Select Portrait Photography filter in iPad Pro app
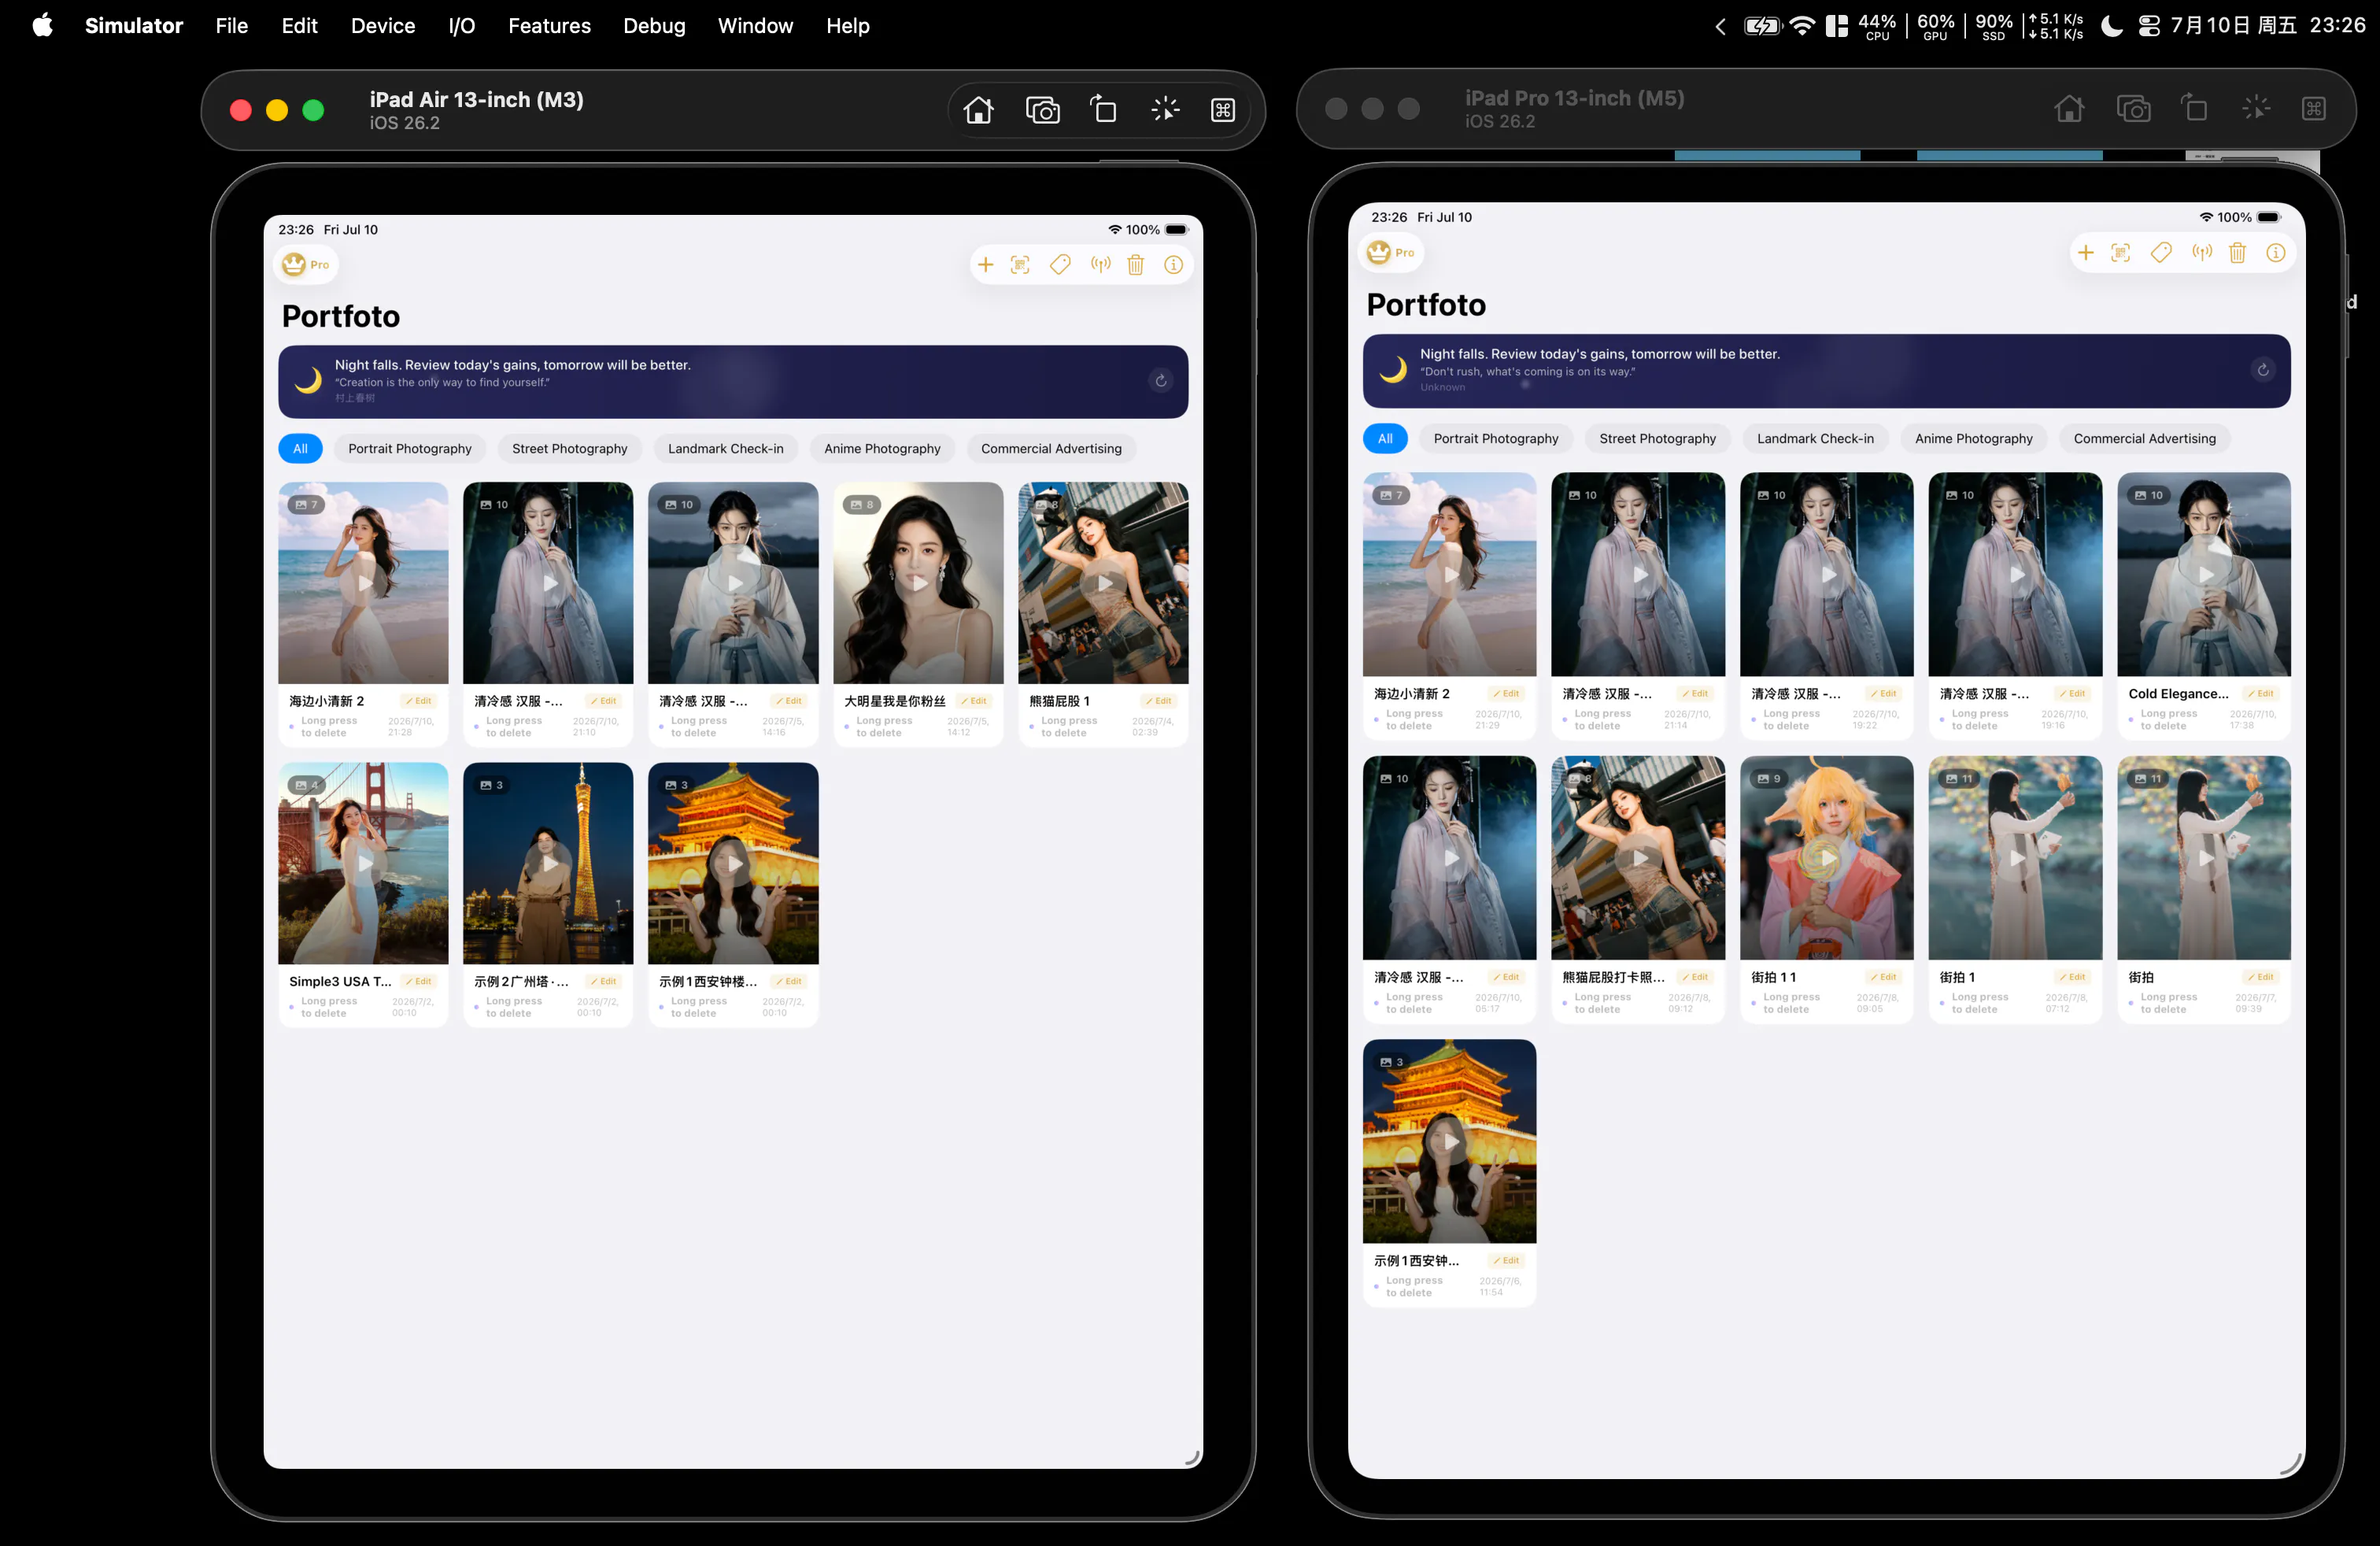 coord(1495,439)
